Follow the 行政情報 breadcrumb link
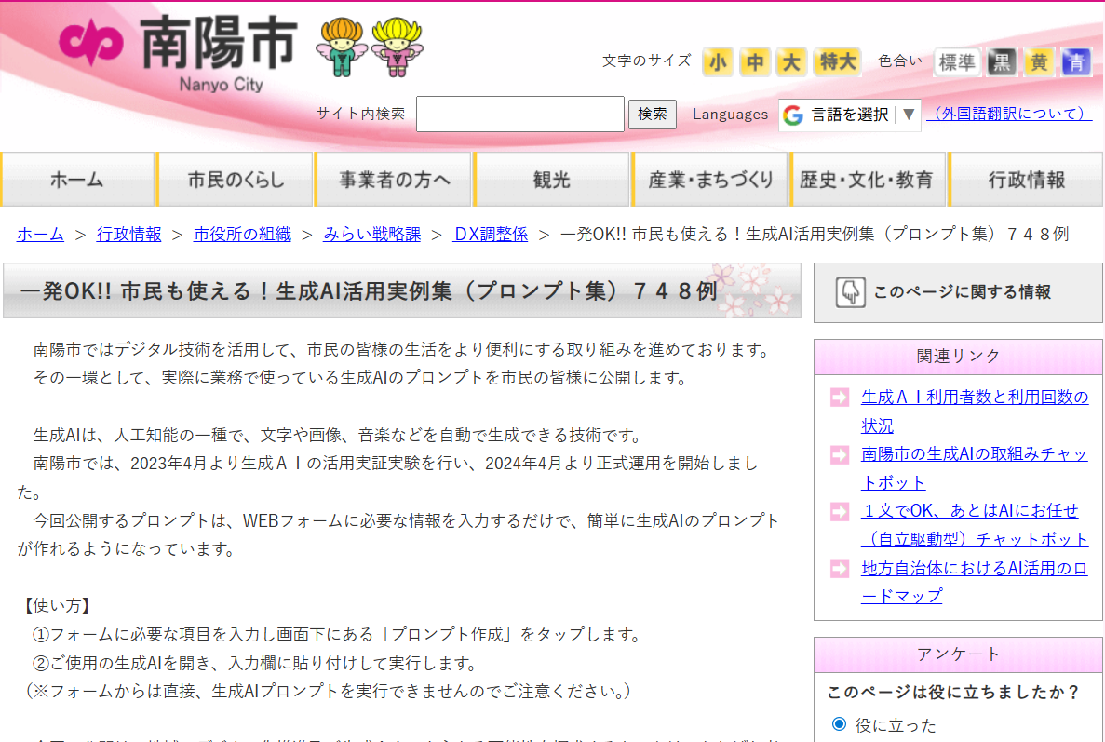1105x742 pixels. coord(128,236)
